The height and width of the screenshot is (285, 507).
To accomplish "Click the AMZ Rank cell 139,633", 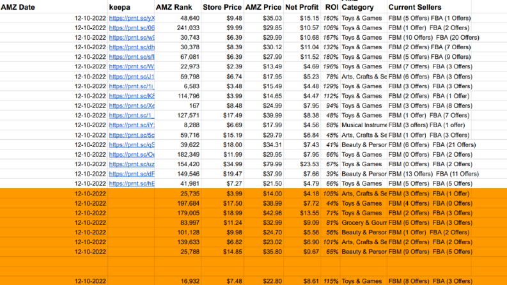I will tap(178, 242).
